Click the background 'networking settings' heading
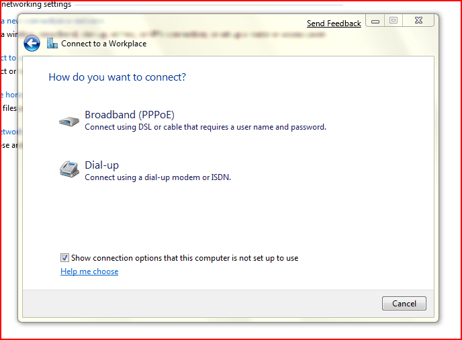Viewport: 462px width, 340px height. click(36, 4)
